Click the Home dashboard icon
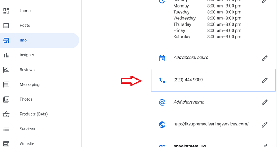The image size is (277, 147). coord(6,11)
